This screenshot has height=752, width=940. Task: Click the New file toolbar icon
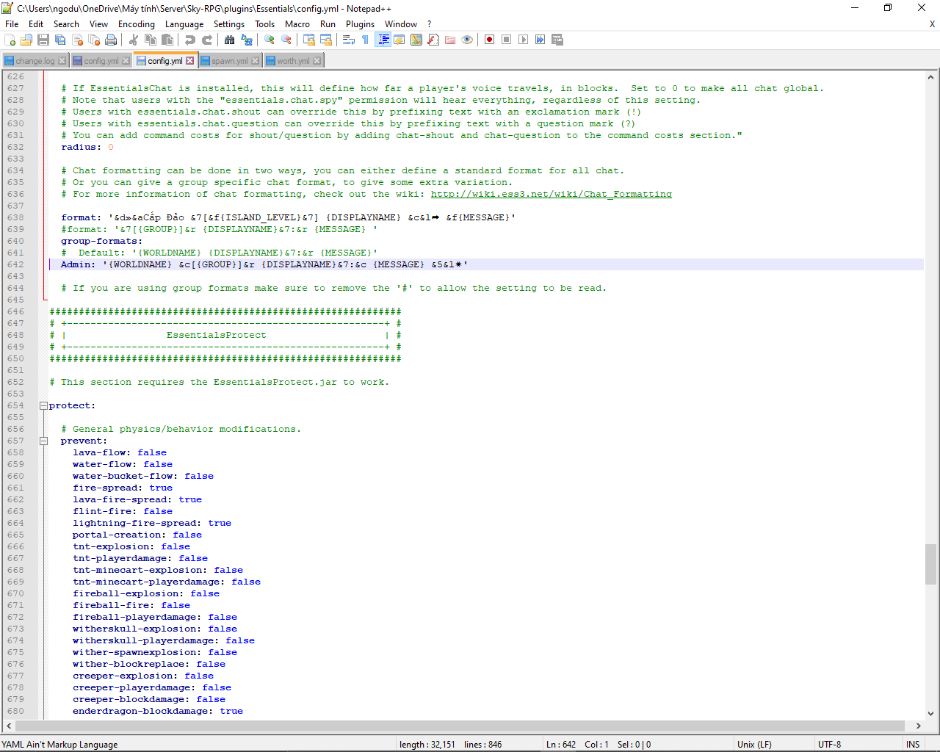[x=10, y=40]
